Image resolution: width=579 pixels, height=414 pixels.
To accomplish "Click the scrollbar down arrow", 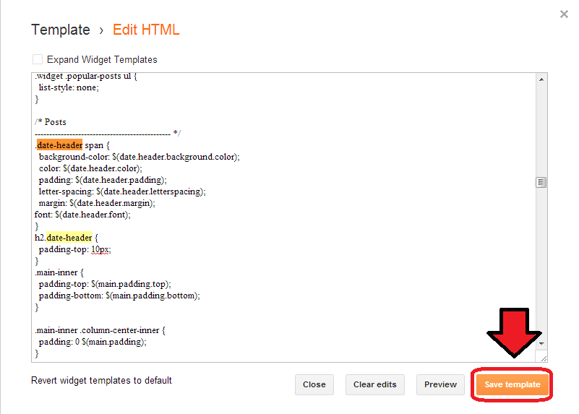I will 541,343.
